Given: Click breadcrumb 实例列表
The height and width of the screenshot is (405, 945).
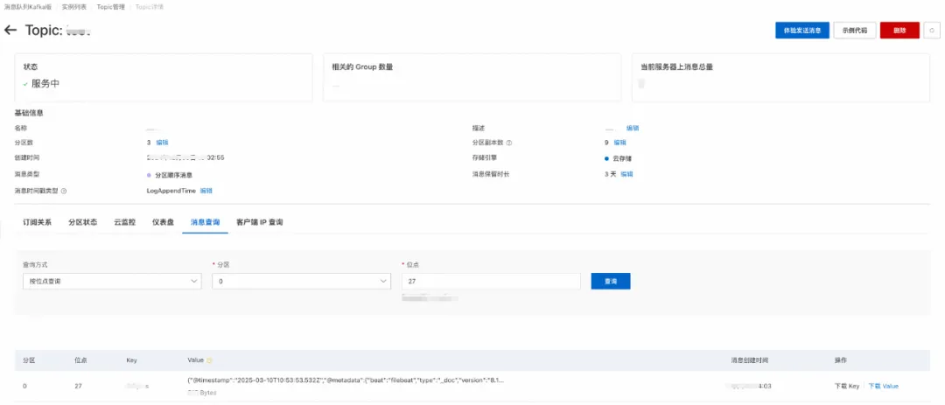Looking at the screenshot, I should tap(73, 6).
